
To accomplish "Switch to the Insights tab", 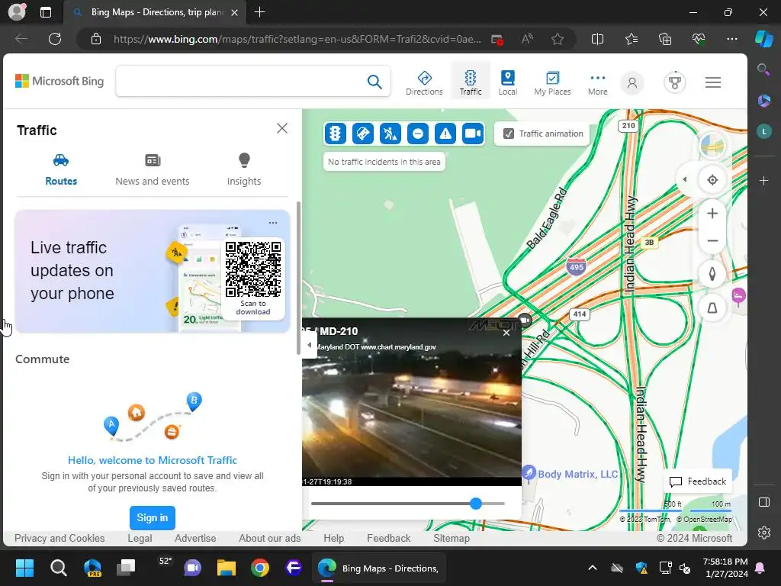I will click(244, 170).
